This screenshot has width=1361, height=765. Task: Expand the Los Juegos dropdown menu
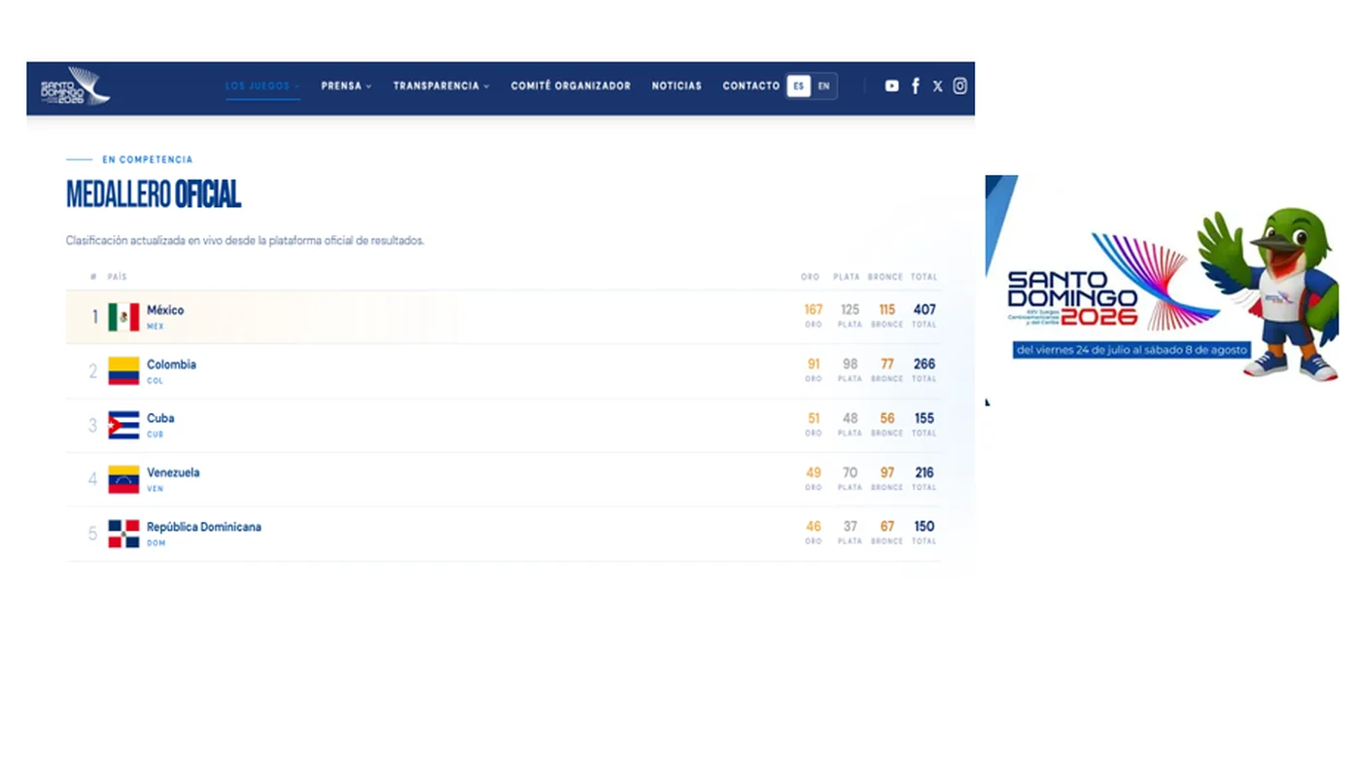(262, 86)
